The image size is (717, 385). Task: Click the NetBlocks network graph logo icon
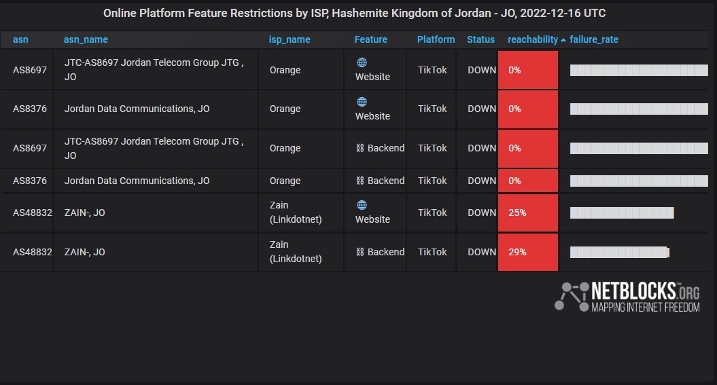570,297
